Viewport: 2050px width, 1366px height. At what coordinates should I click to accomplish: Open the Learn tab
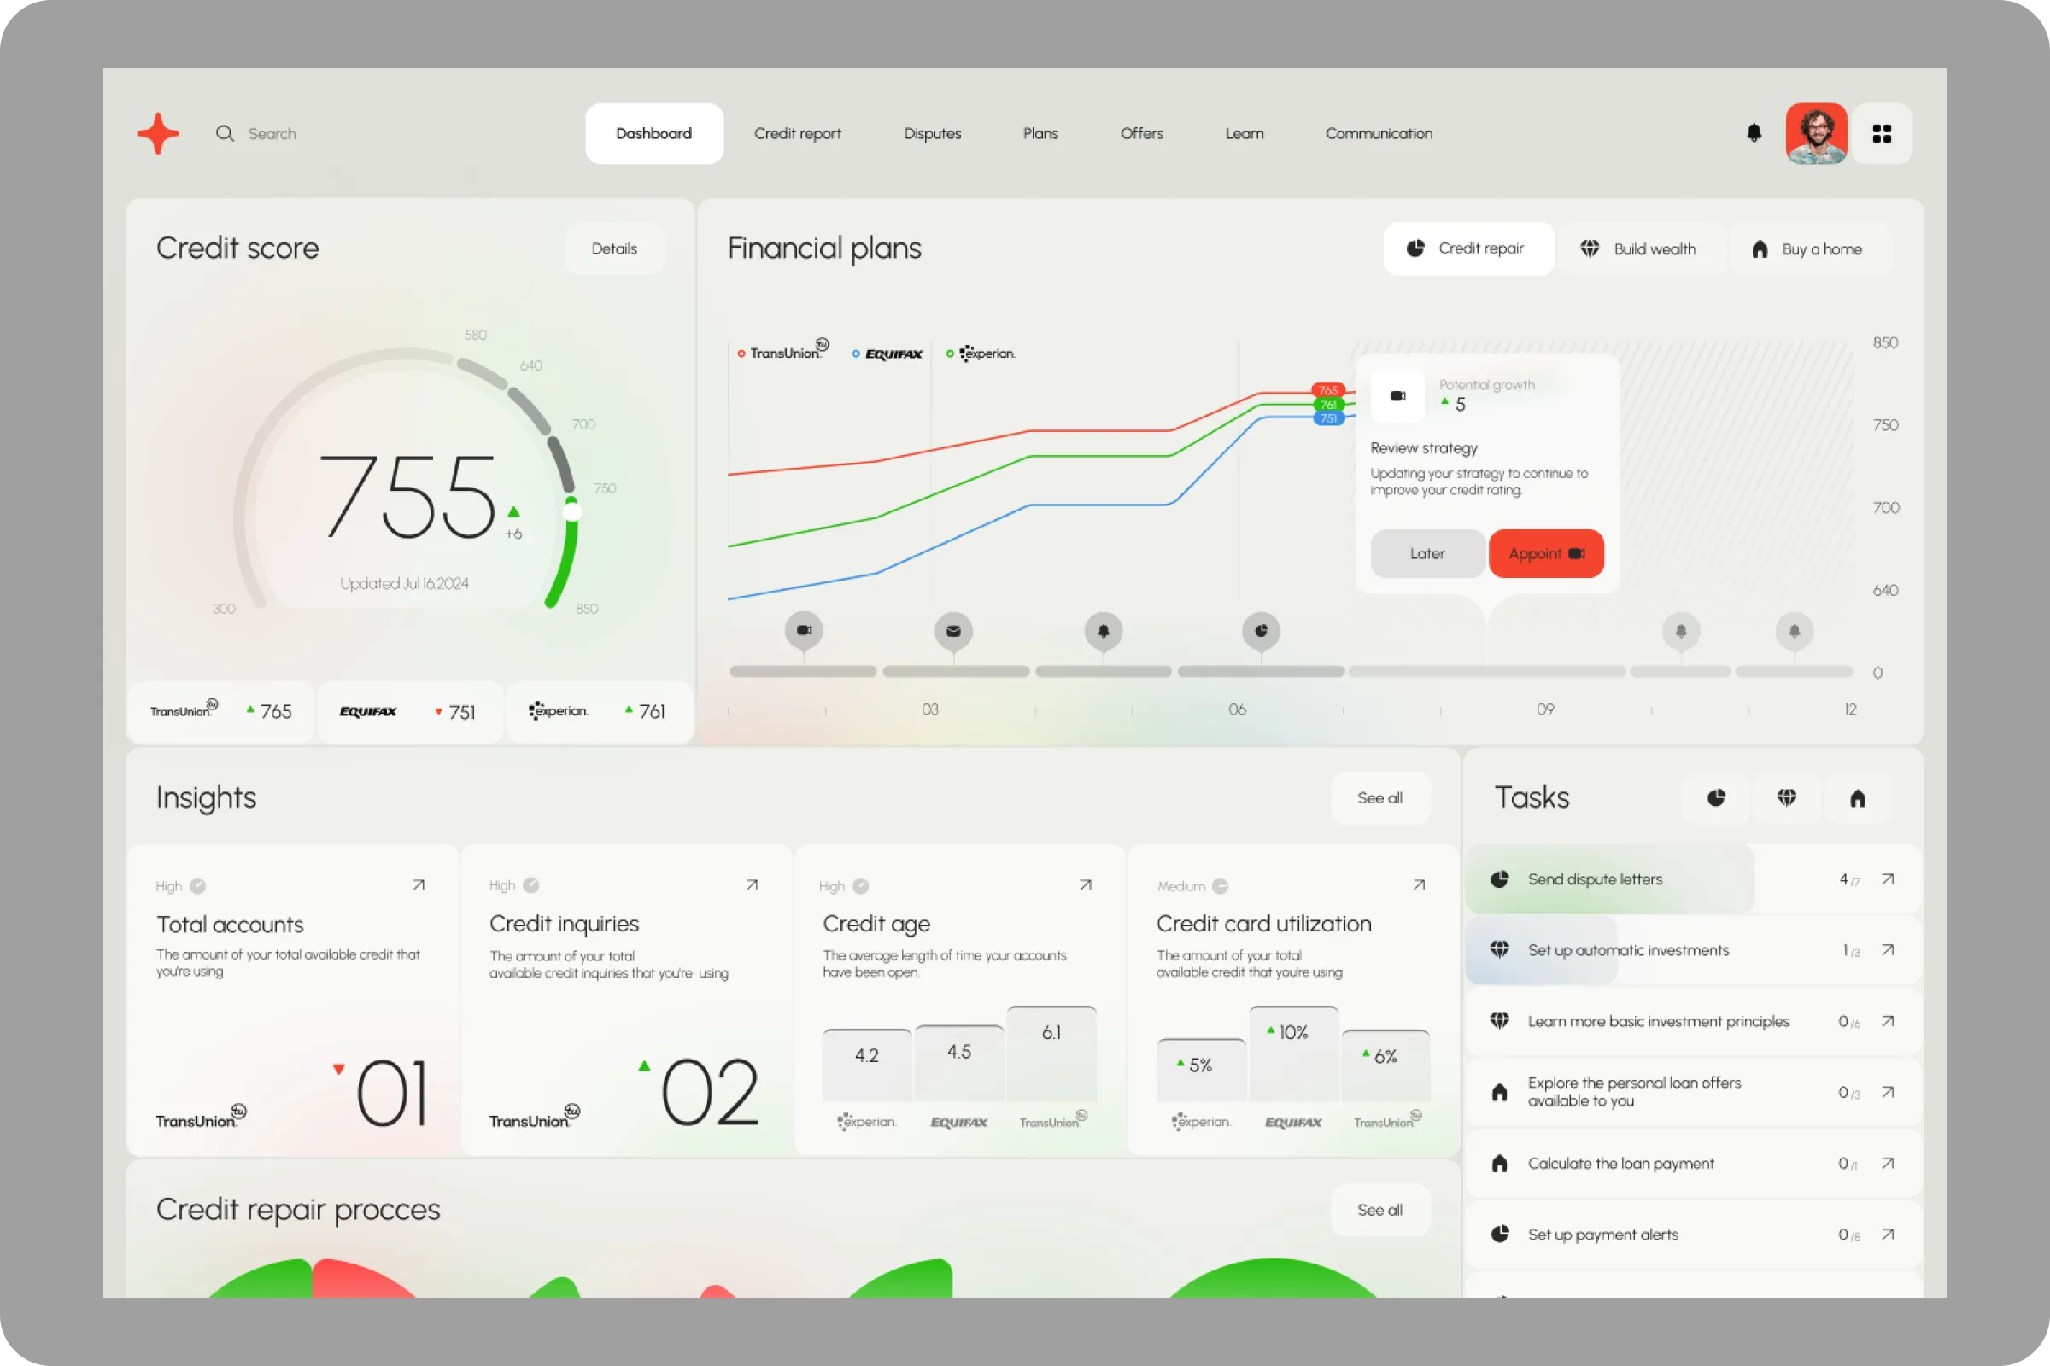coord(1245,133)
